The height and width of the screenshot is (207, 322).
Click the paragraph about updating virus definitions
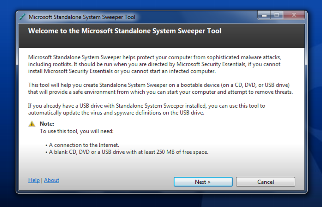pyautogui.click(x=146, y=109)
